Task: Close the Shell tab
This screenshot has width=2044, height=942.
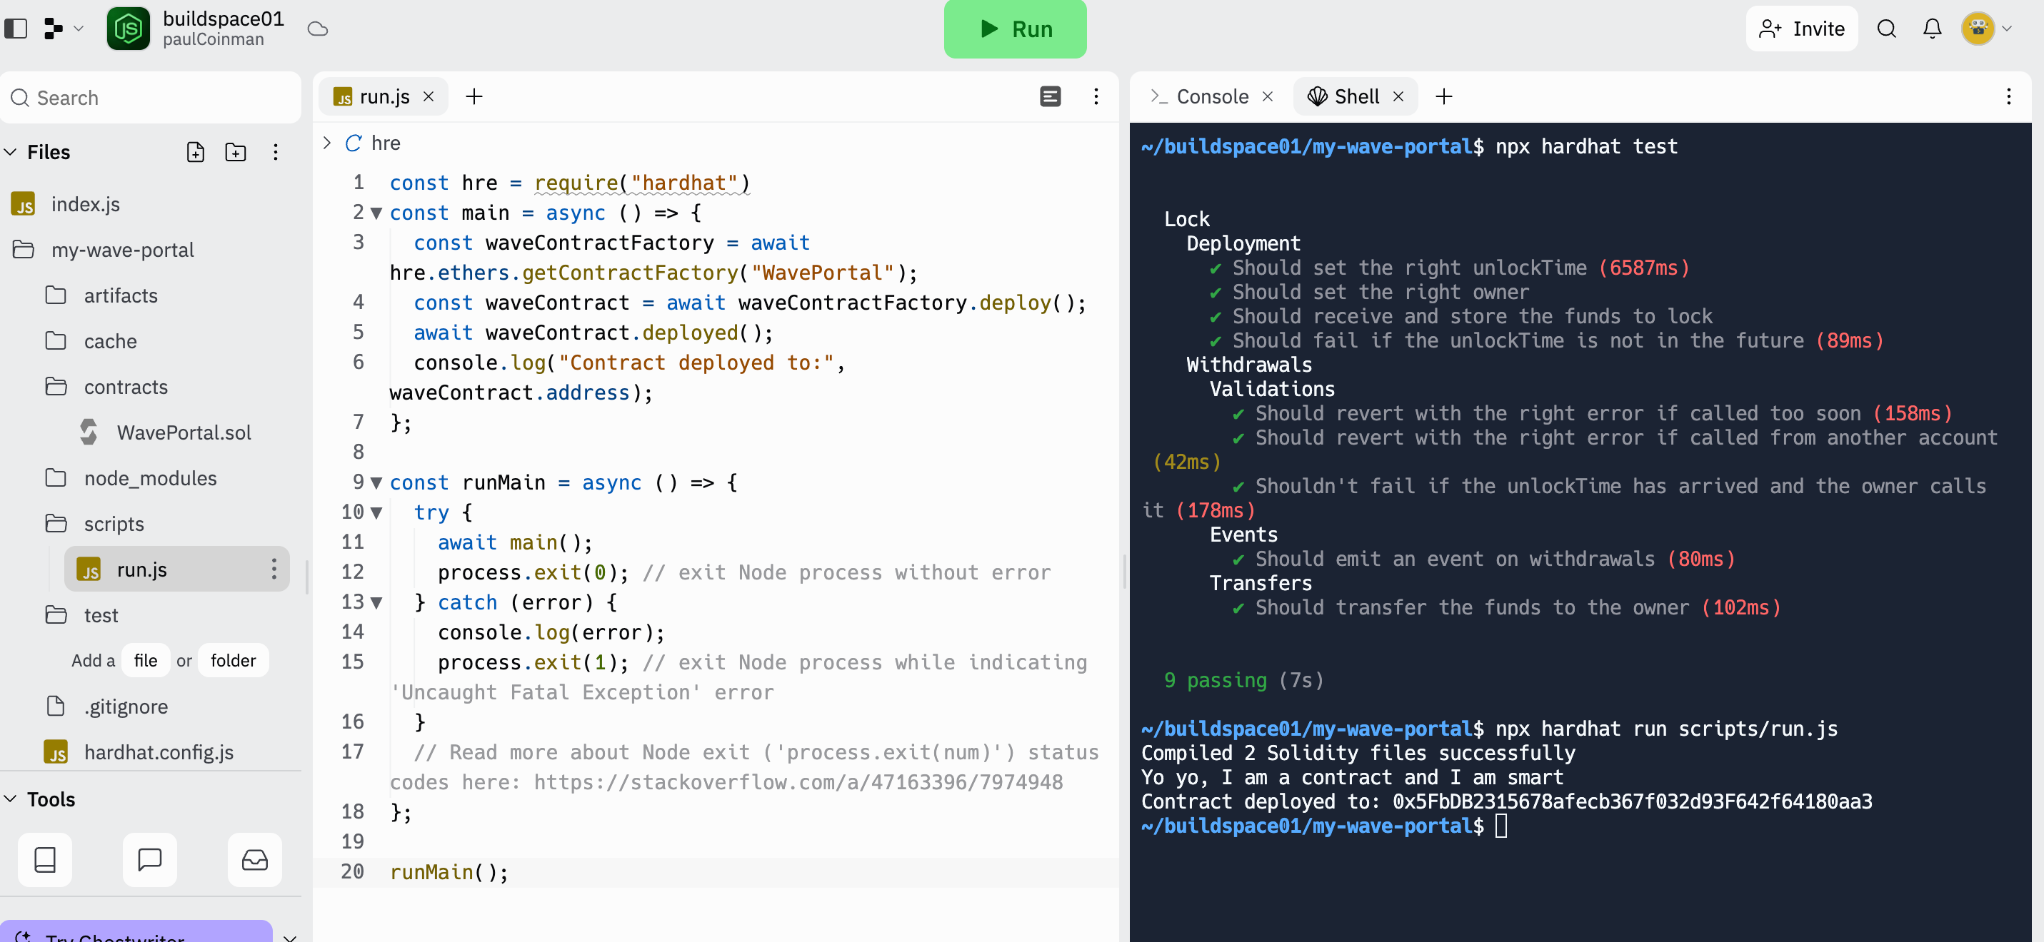Action: [x=1399, y=97]
